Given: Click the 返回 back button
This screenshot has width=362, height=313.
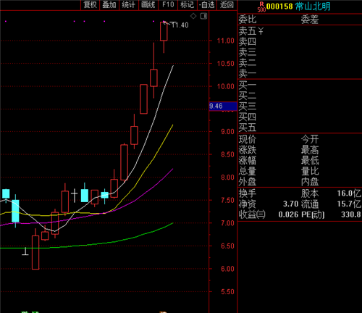Looking at the screenshot, I should tap(227, 5).
